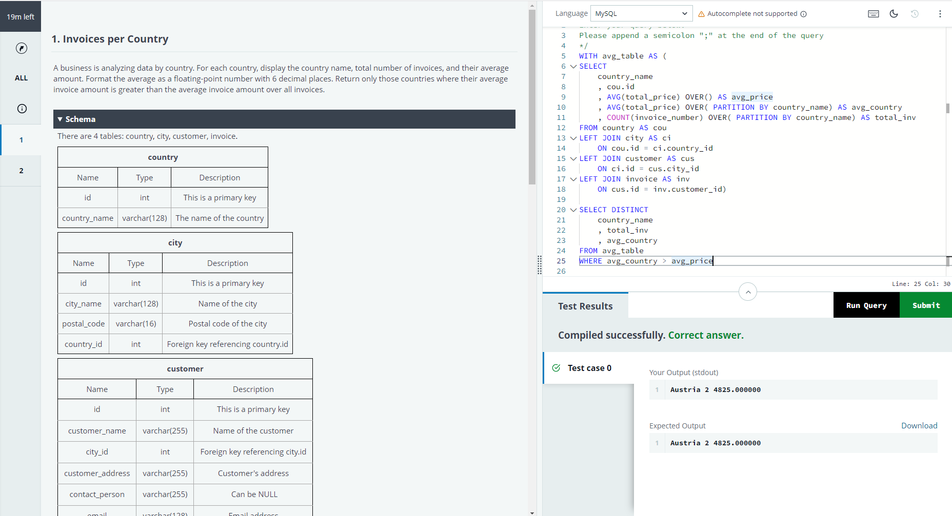This screenshot has width=952, height=516.
Task: Open the Test Results tab
Action: 585,306
